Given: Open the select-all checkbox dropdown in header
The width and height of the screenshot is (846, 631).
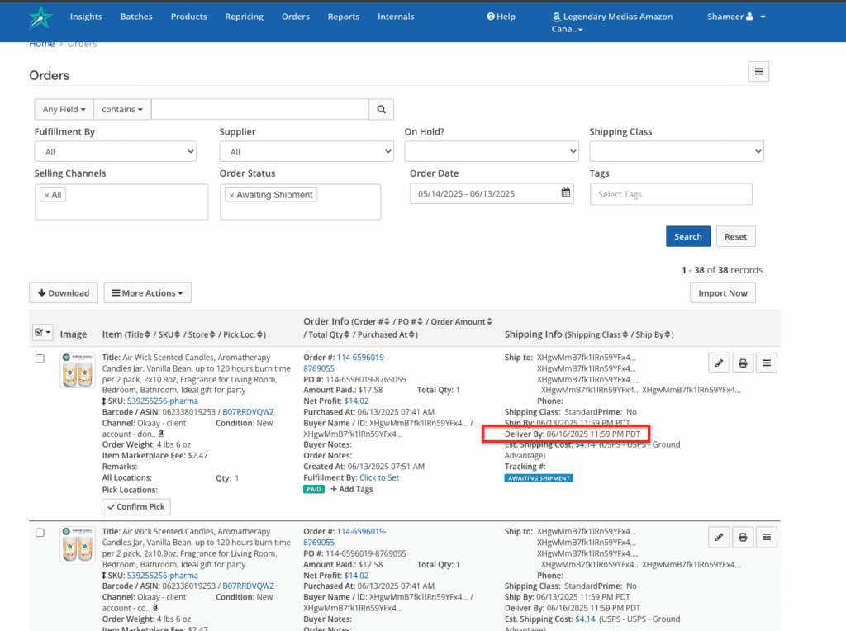Looking at the screenshot, I should pos(43,332).
